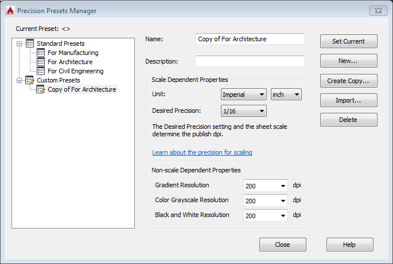Open the inch unit dropdown

click(x=286, y=94)
